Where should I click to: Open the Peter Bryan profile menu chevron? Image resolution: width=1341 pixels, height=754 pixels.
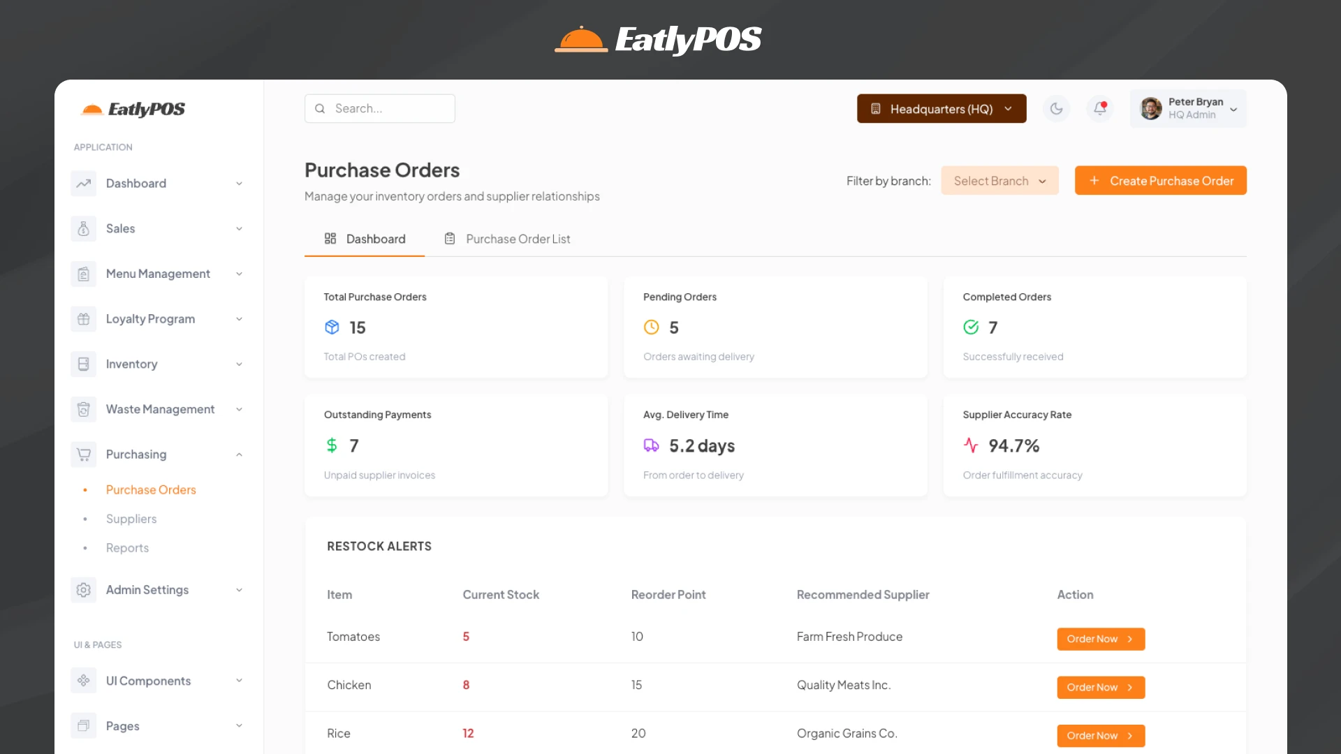[1233, 110]
